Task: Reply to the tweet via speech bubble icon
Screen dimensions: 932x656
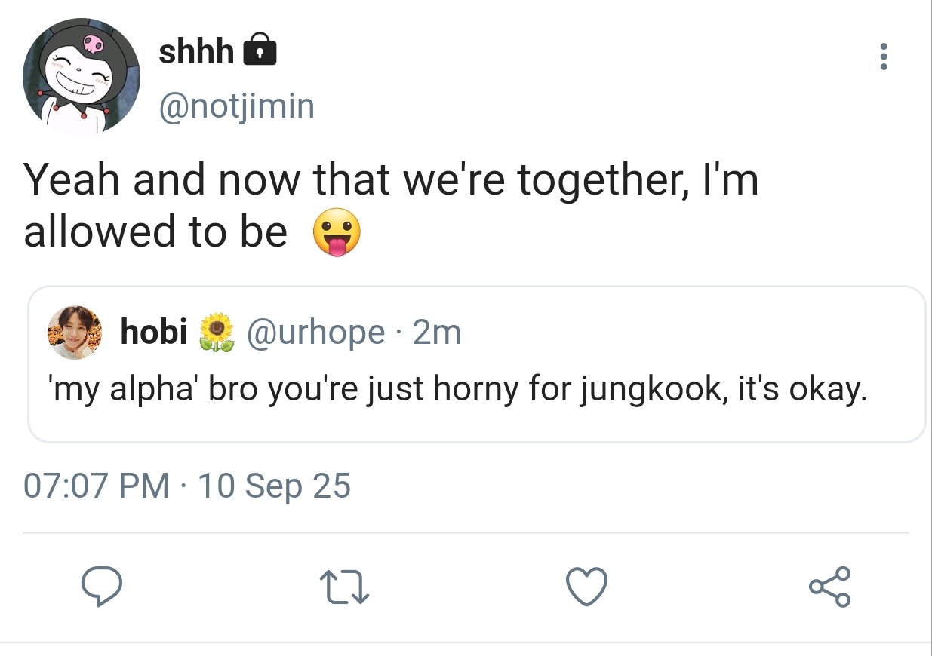Action: click(x=102, y=587)
